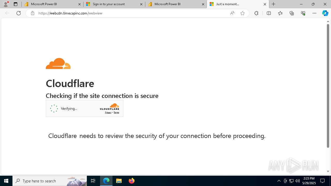Open the tab actions menu icon

(x=16, y=4)
